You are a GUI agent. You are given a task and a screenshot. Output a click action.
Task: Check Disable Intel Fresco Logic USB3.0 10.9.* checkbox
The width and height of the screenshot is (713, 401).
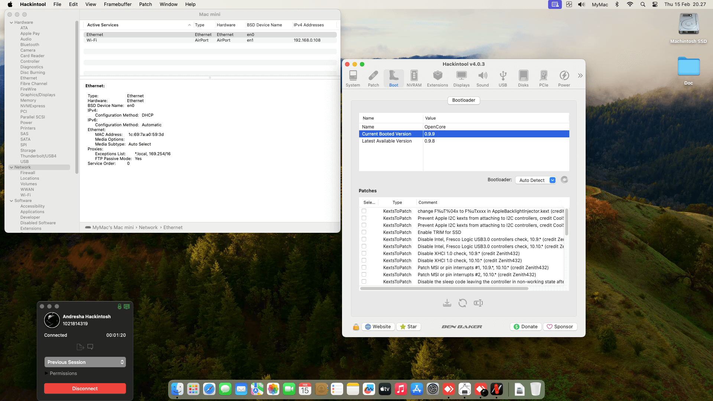point(364,239)
